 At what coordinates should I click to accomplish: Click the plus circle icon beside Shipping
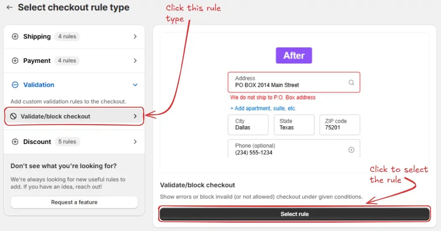click(15, 36)
